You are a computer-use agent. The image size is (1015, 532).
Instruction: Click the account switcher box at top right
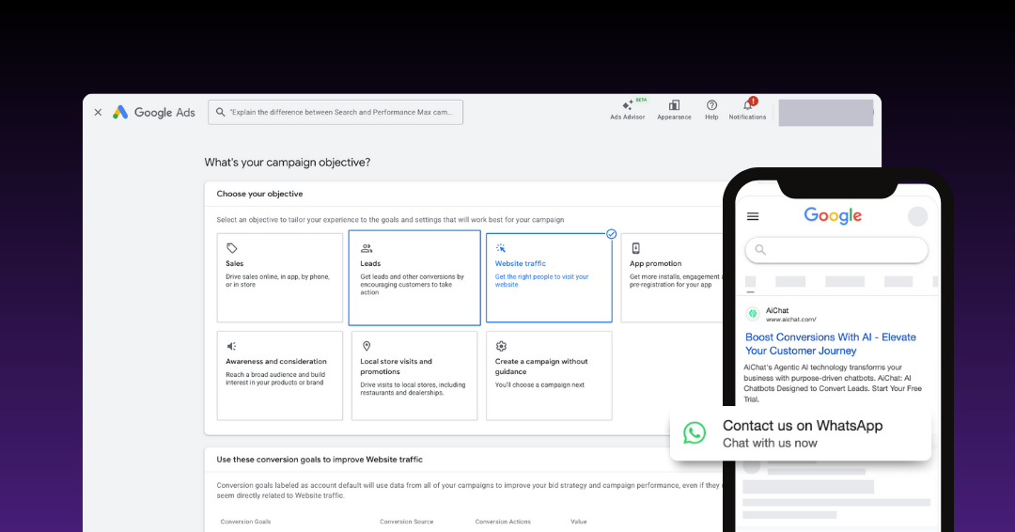[x=825, y=113]
